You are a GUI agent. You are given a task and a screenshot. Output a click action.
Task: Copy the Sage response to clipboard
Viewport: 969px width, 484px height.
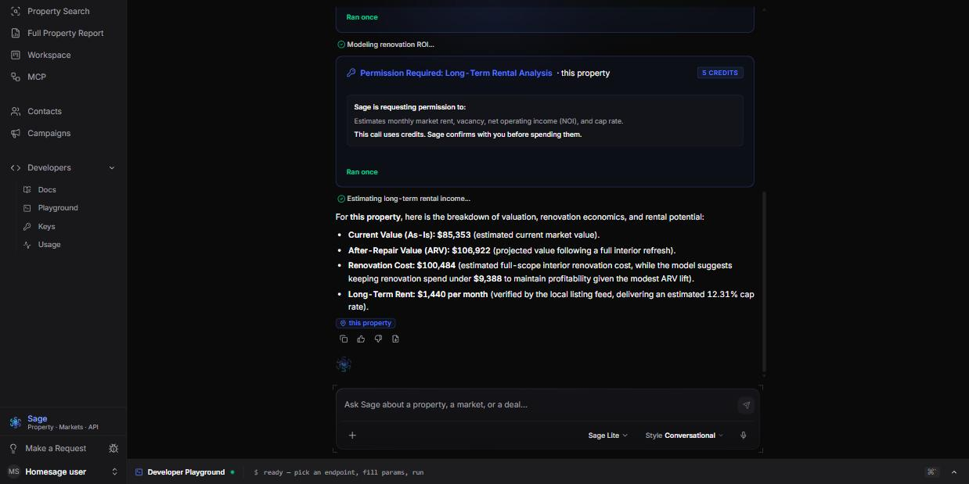point(344,339)
